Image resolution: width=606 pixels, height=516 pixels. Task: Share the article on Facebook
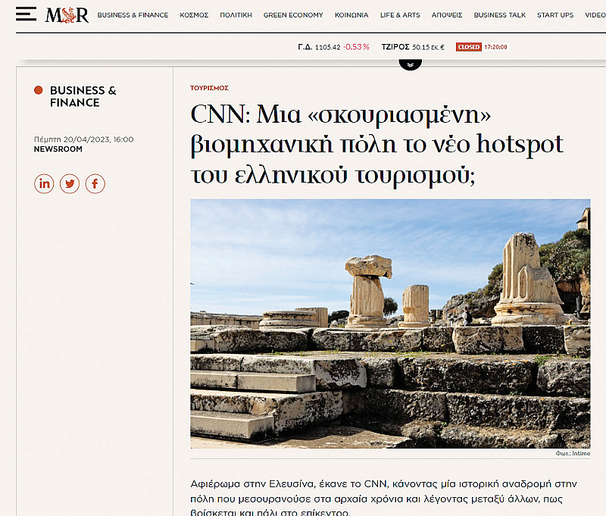(x=95, y=183)
